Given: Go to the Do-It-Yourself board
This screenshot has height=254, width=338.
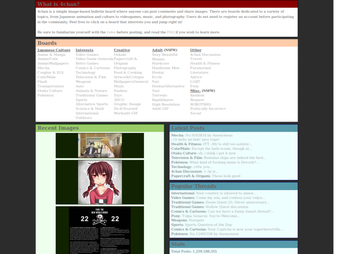Looking at the screenshot, I should coord(125,109).
